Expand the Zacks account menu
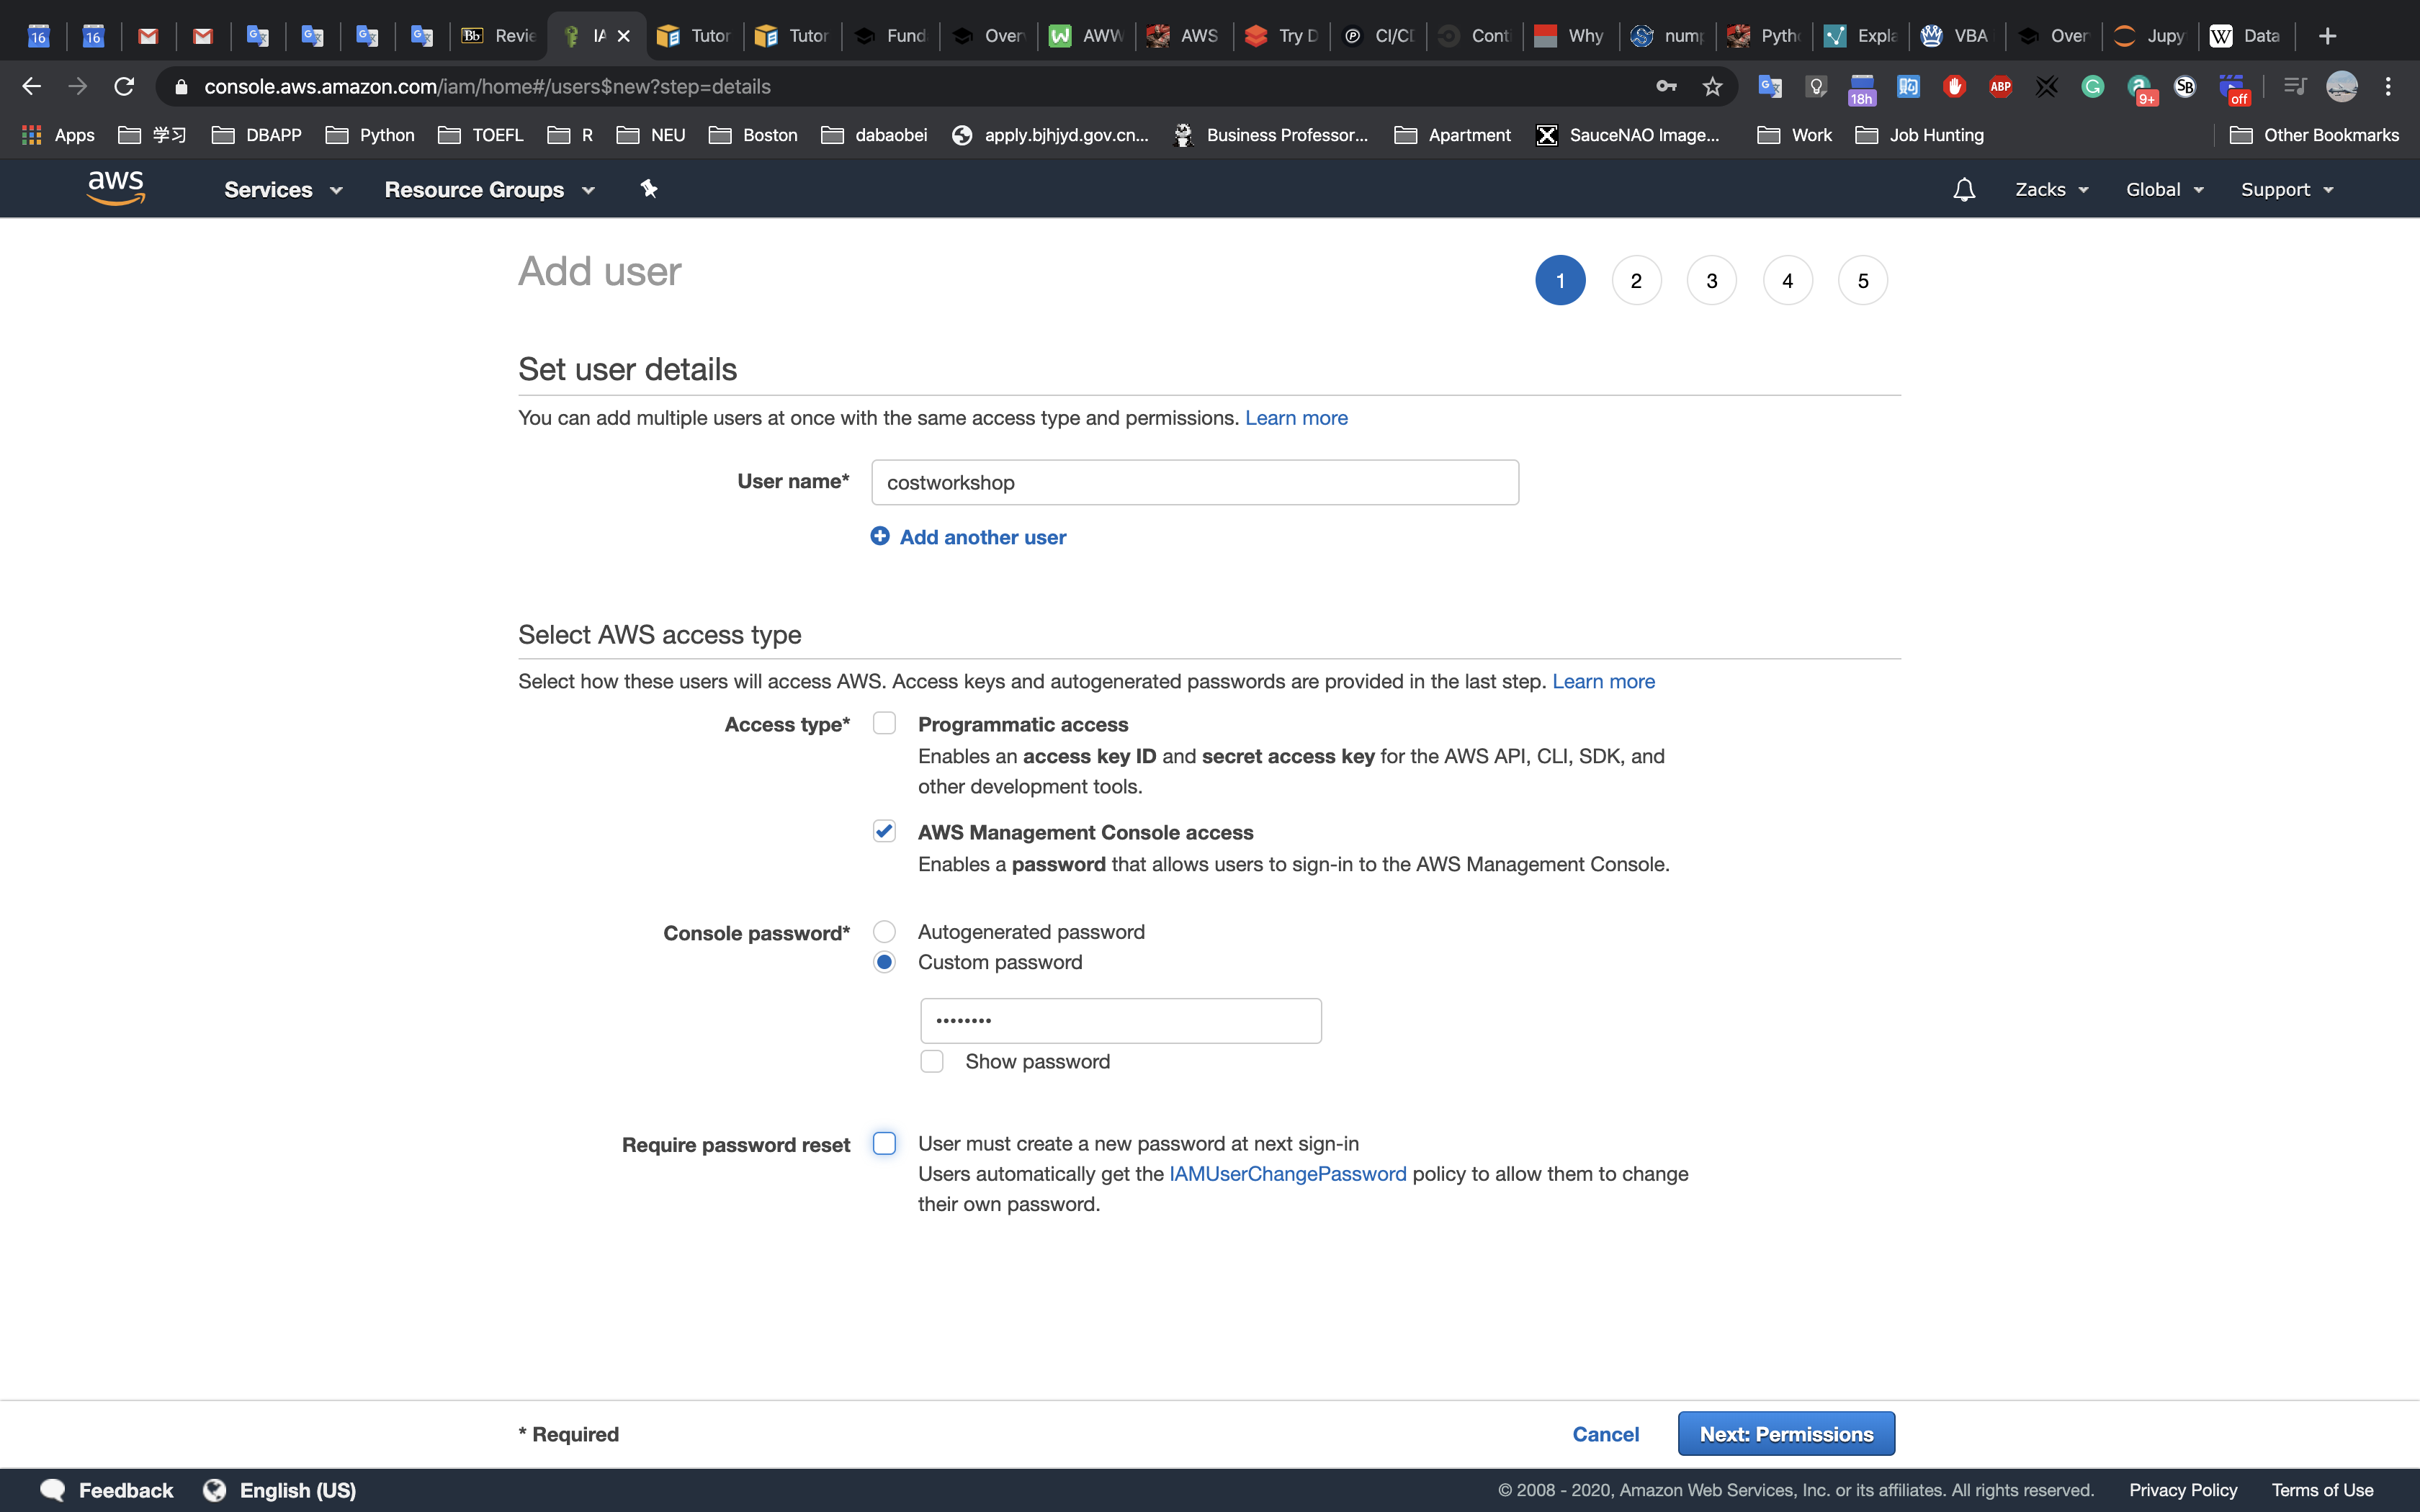 (2051, 189)
